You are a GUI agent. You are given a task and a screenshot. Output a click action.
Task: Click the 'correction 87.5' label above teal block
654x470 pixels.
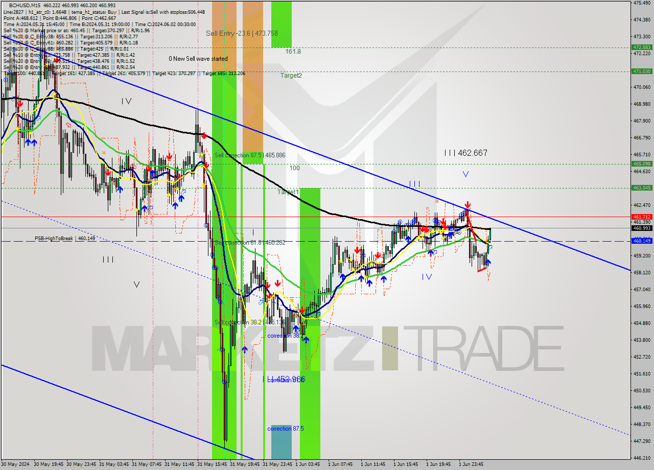tap(286, 429)
